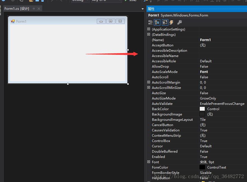Click CausesValidation value True

pyautogui.click(x=204, y=130)
